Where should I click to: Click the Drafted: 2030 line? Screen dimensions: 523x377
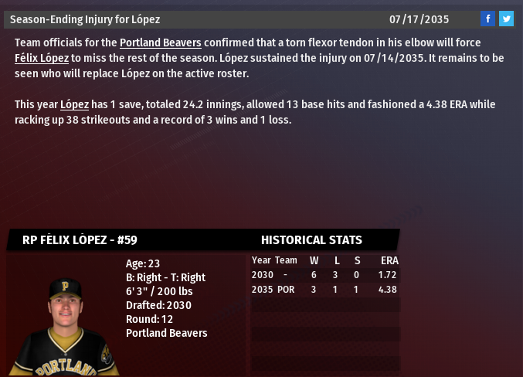tap(158, 305)
